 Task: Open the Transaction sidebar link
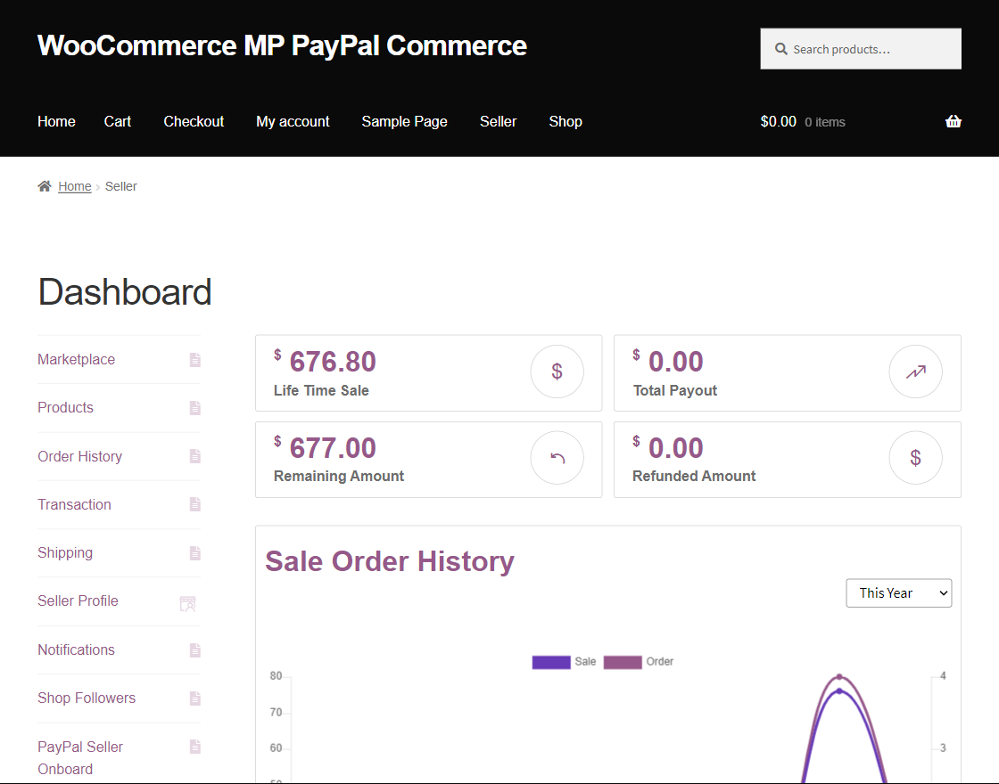tap(74, 504)
